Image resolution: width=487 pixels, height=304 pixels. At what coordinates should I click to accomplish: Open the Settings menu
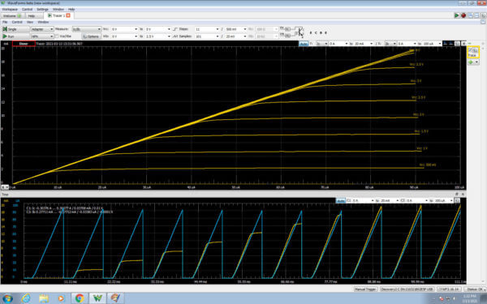coord(42,9)
